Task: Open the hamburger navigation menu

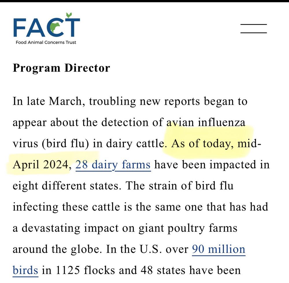Action: 253,29
